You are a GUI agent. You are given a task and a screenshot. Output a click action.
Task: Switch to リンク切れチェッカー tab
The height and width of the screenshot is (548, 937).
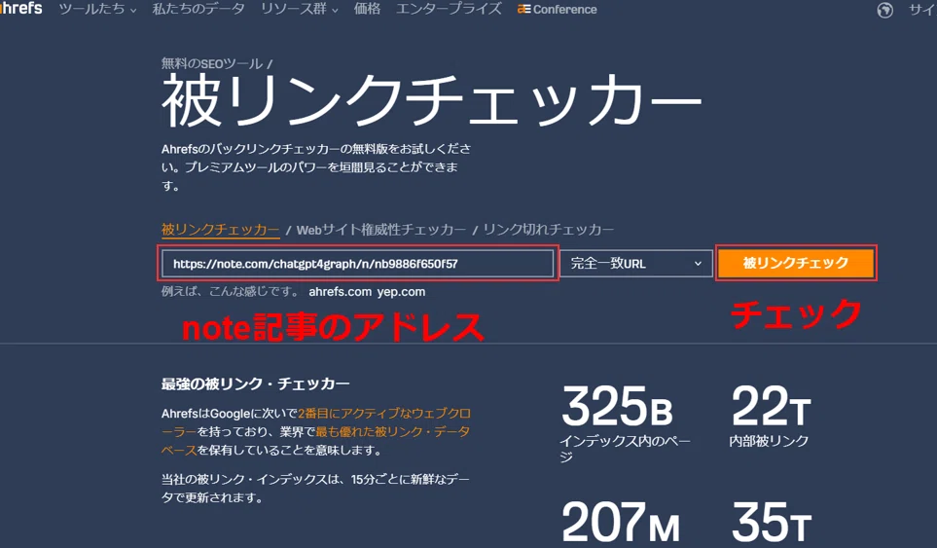pyautogui.click(x=548, y=230)
